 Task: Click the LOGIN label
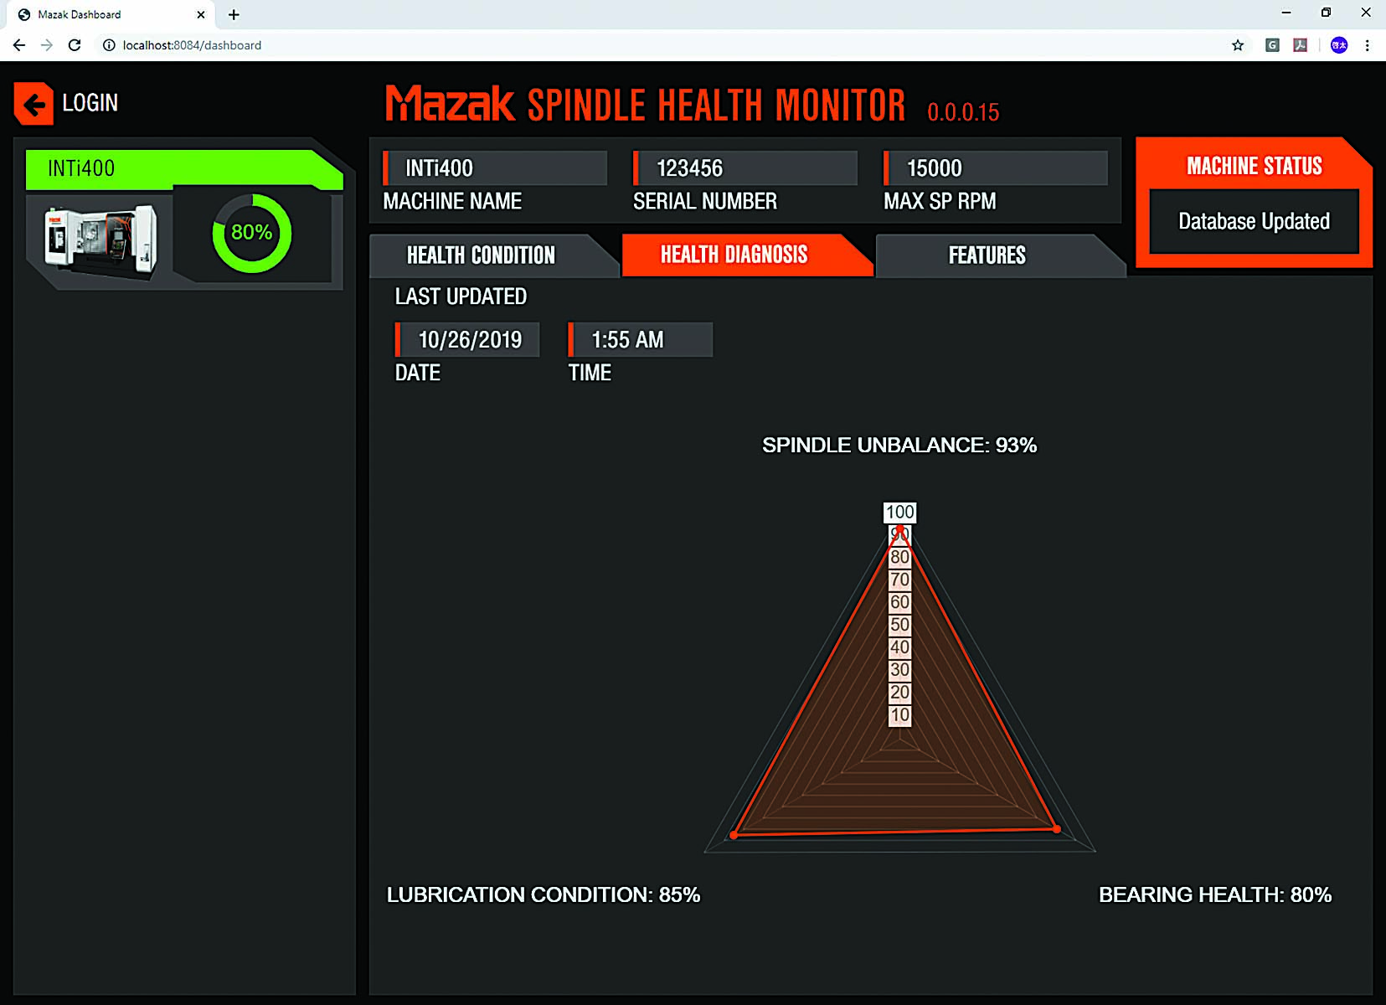(x=90, y=103)
